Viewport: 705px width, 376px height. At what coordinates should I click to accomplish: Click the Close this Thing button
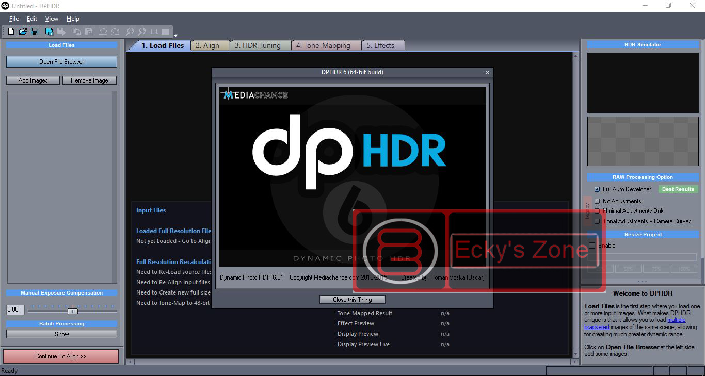coord(352,300)
